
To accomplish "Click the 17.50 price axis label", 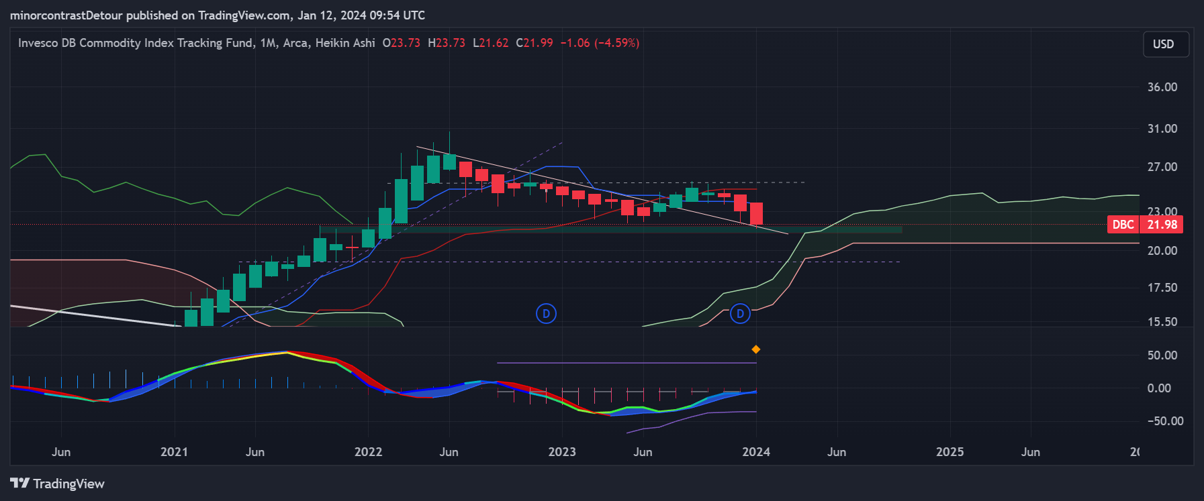I will (x=1162, y=288).
